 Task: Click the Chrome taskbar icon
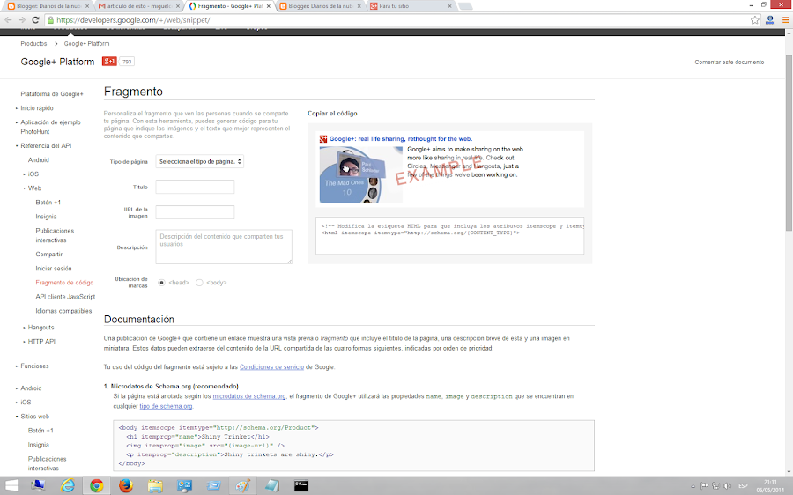97,486
